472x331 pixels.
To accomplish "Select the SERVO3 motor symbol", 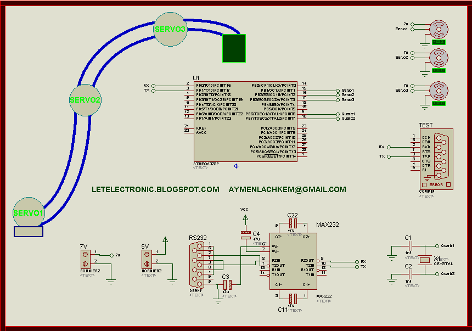I will point(170,29).
